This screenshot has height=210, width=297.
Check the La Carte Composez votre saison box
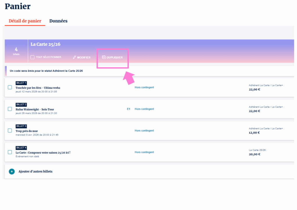tap(10, 152)
